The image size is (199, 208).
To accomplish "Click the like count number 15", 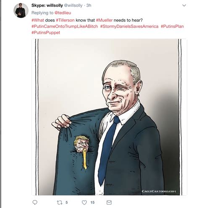I will click(92, 203).
